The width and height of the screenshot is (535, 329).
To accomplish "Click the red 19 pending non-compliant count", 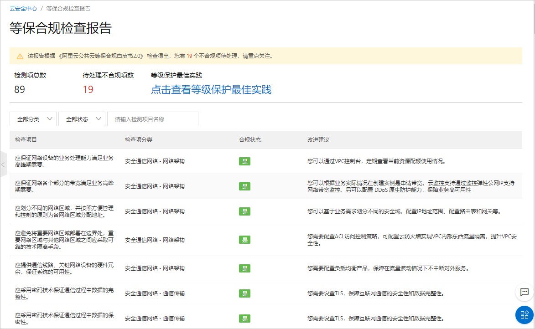I will coord(88,90).
